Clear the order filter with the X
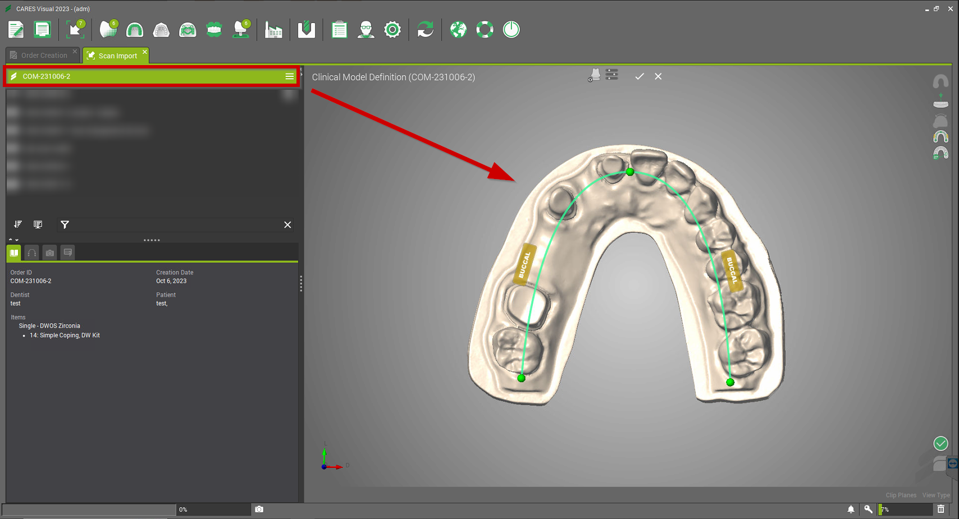This screenshot has width=959, height=519. (287, 225)
